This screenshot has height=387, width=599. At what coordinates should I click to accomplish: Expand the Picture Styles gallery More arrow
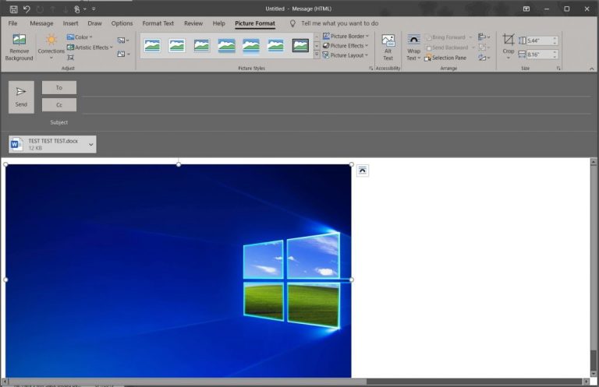coord(317,55)
